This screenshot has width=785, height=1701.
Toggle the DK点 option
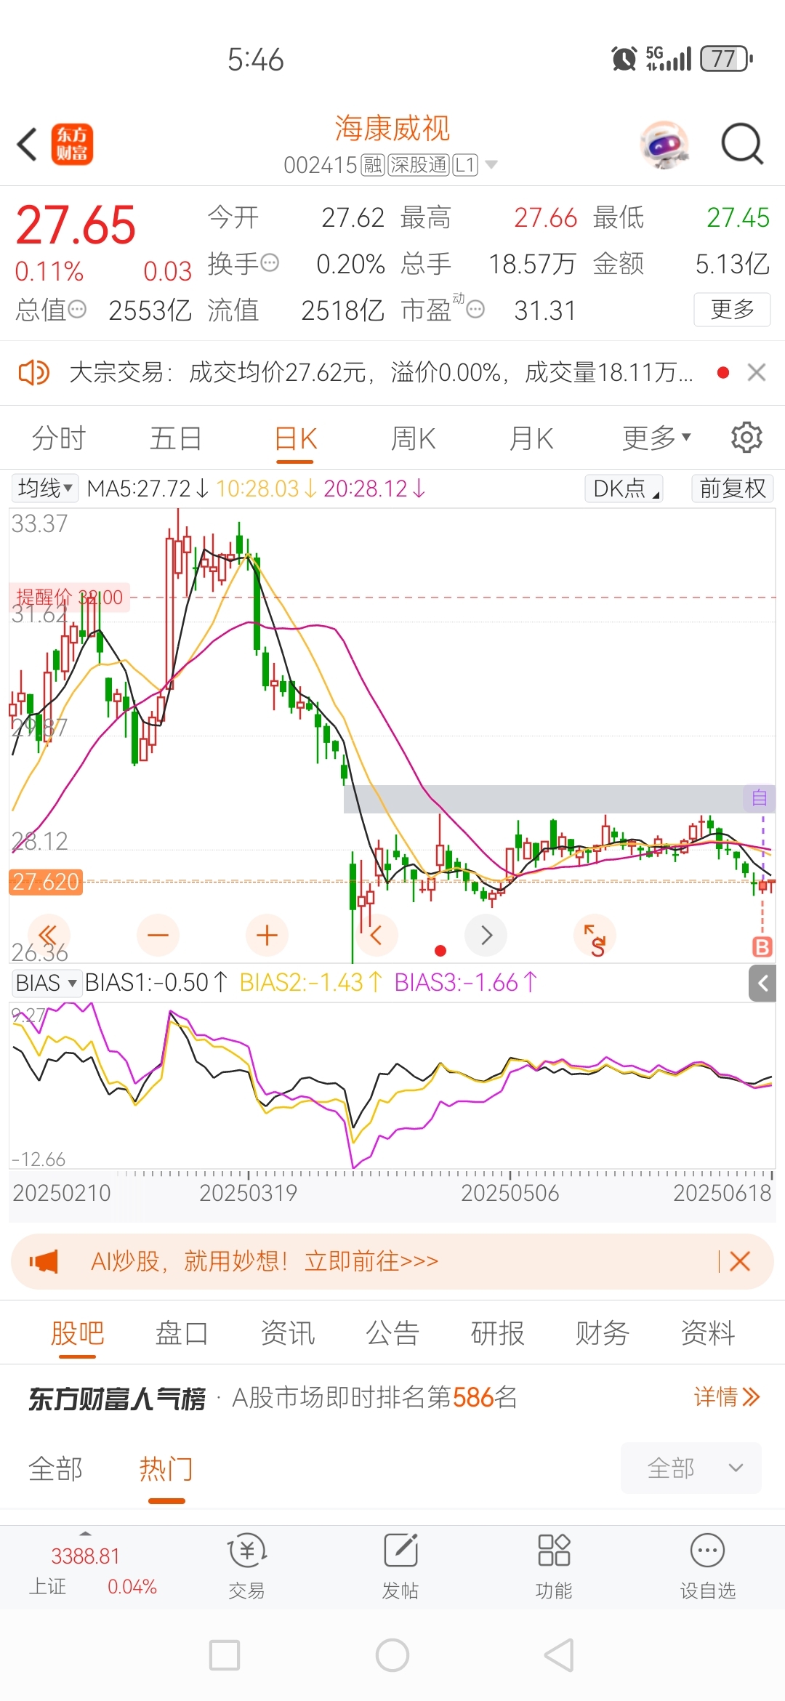click(x=624, y=488)
